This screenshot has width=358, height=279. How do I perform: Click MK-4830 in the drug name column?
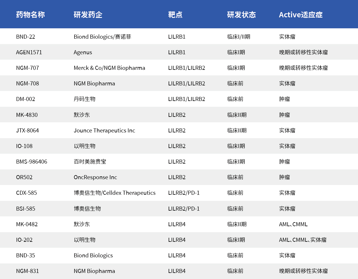(27, 115)
